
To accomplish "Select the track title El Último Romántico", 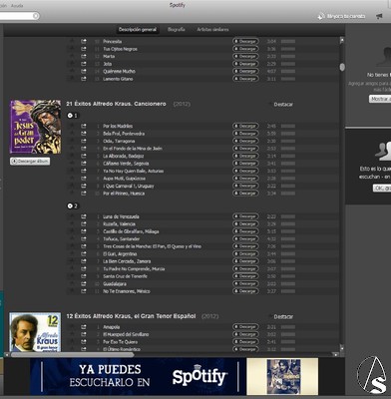I will pyautogui.click(x=122, y=349).
